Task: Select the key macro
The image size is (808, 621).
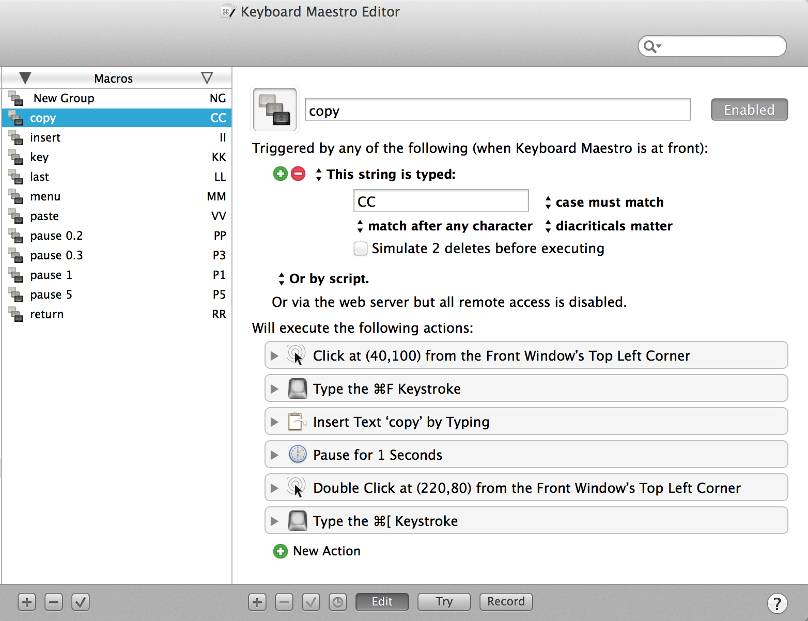Action: point(117,157)
